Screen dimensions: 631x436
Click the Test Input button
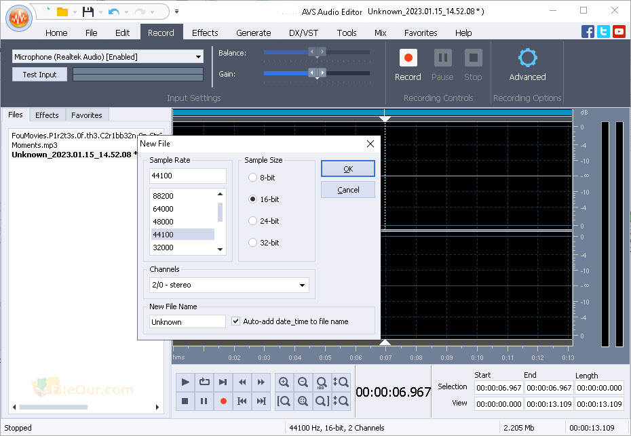pos(39,75)
